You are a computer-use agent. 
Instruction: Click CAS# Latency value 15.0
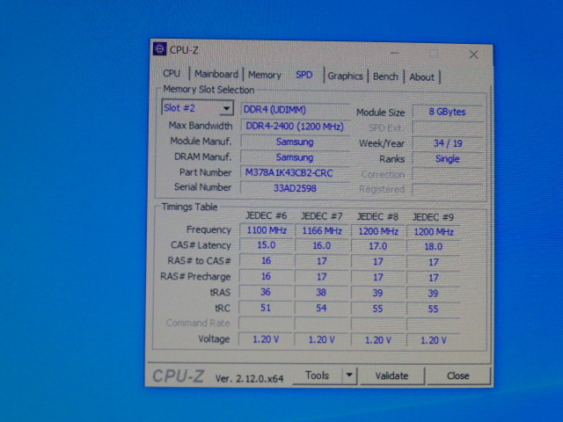coord(267,245)
